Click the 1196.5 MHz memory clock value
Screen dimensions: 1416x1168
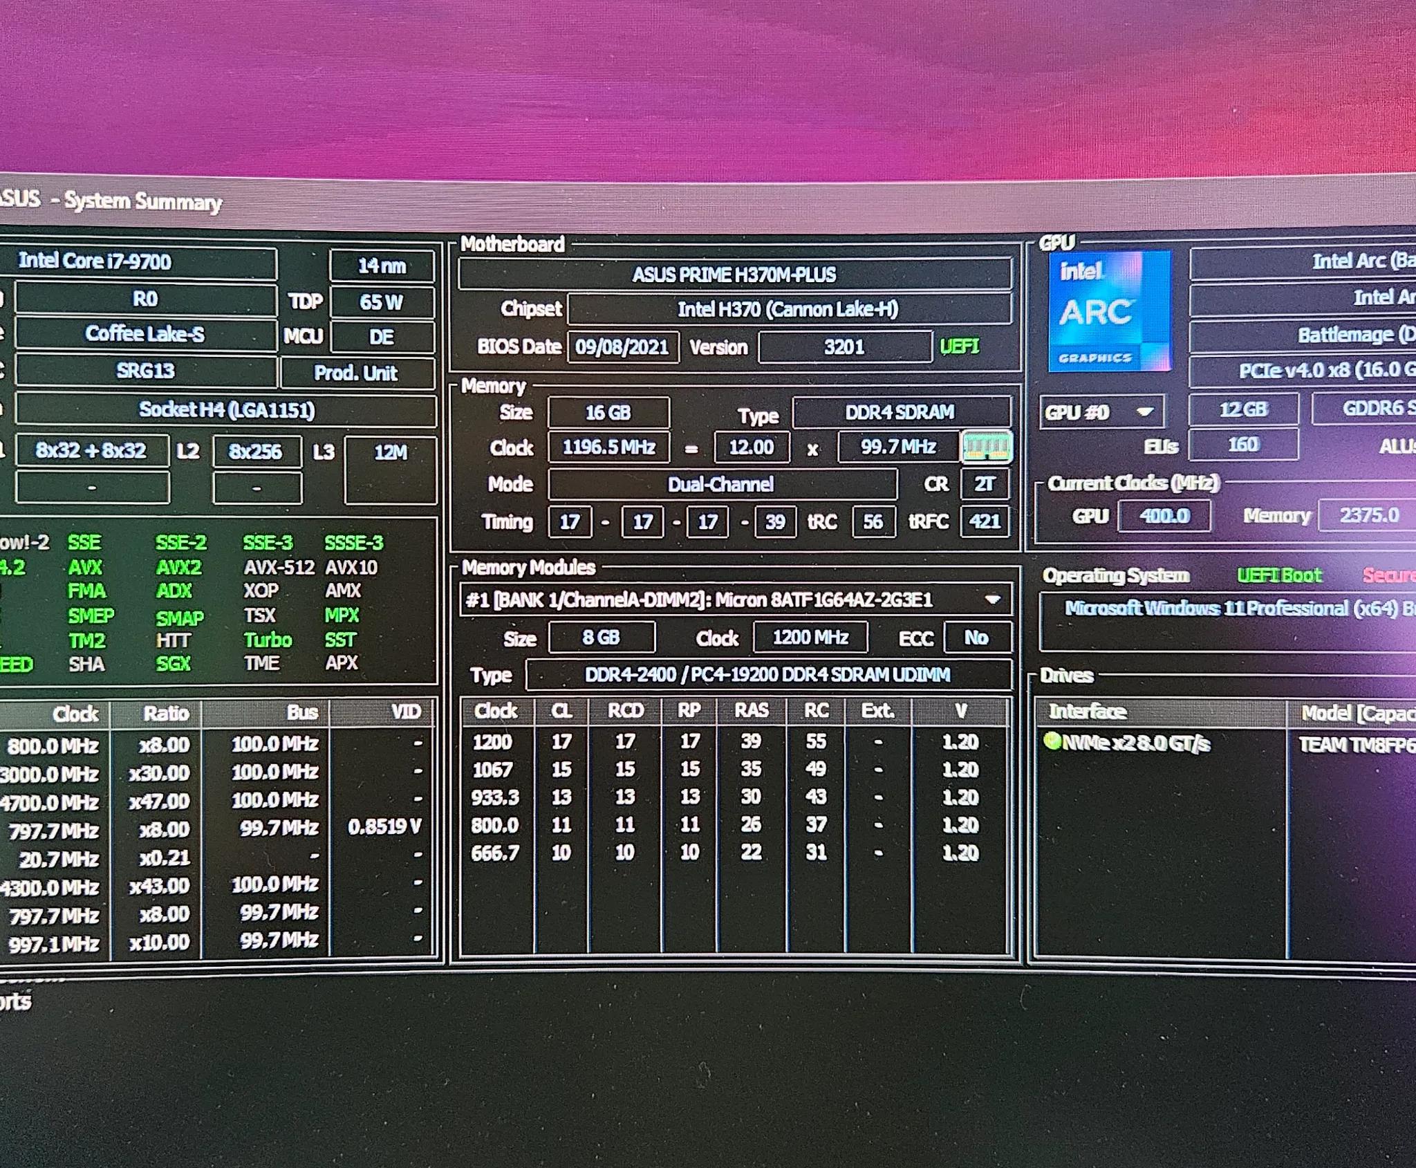(608, 447)
